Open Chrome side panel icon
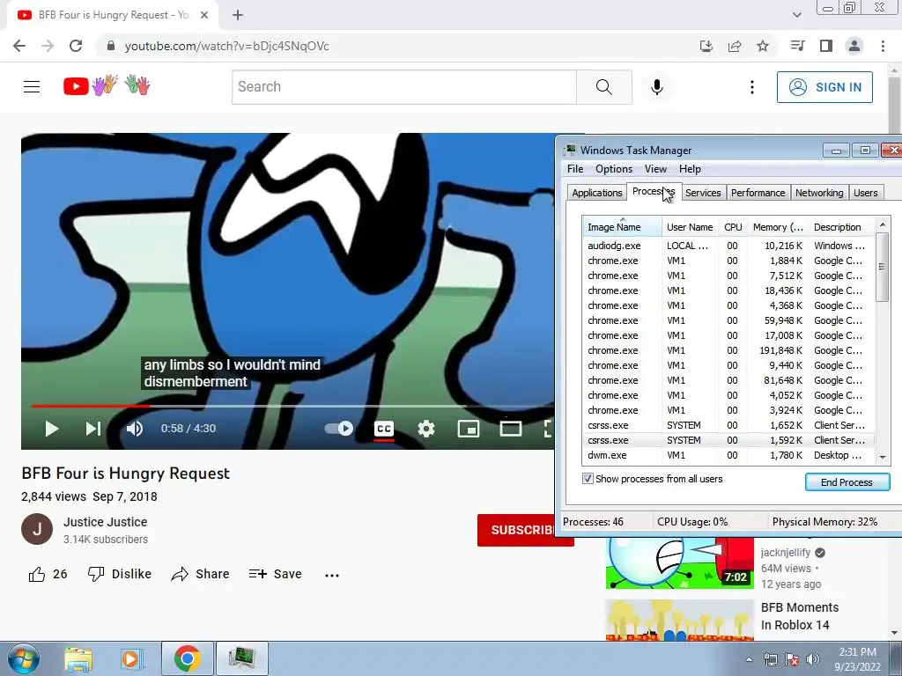The width and height of the screenshot is (902, 676). (x=826, y=46)
